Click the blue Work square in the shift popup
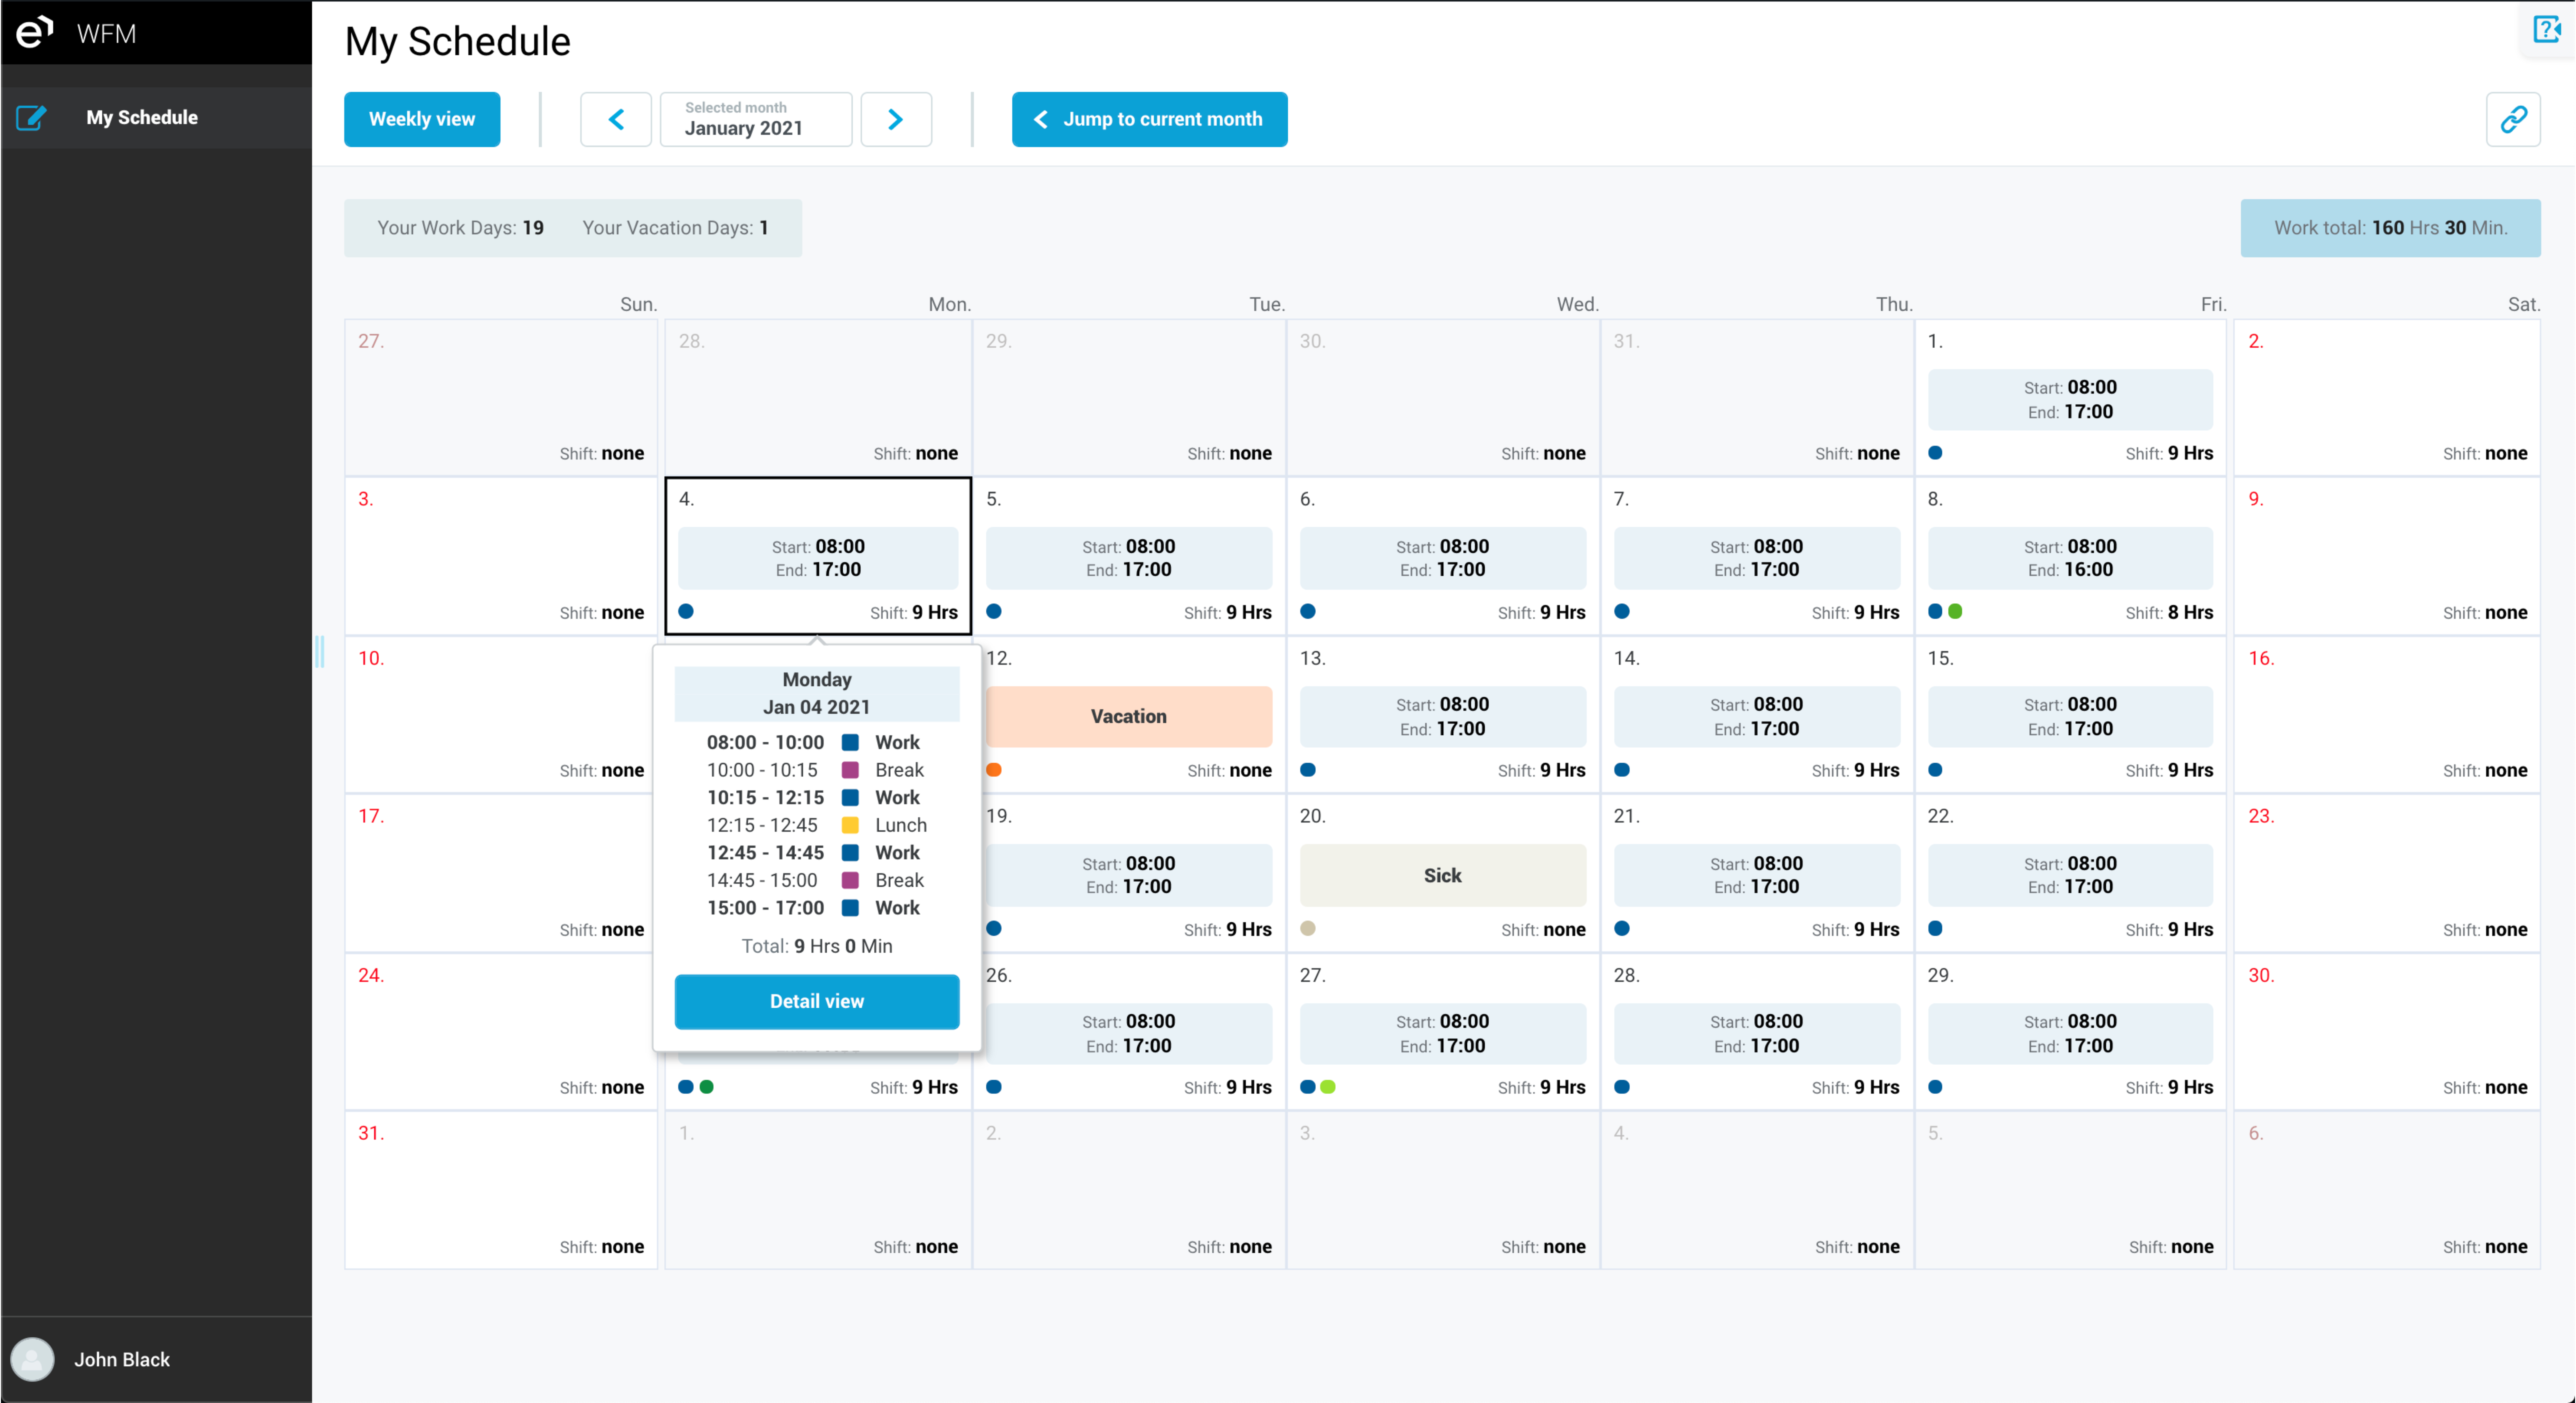The image size is (2576, 1403). tap(850, 742)
